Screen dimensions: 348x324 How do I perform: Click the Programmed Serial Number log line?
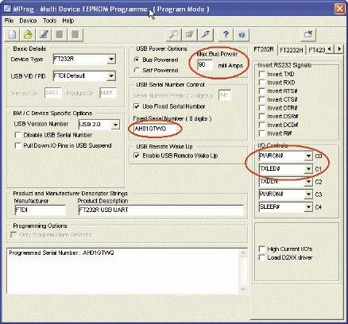click(61, 253)
